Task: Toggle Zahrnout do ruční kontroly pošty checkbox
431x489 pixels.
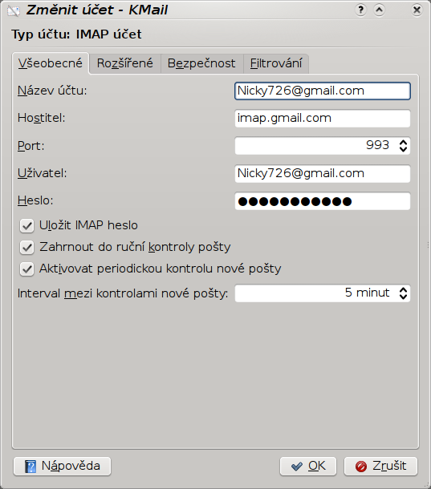Action: point(26,248)
